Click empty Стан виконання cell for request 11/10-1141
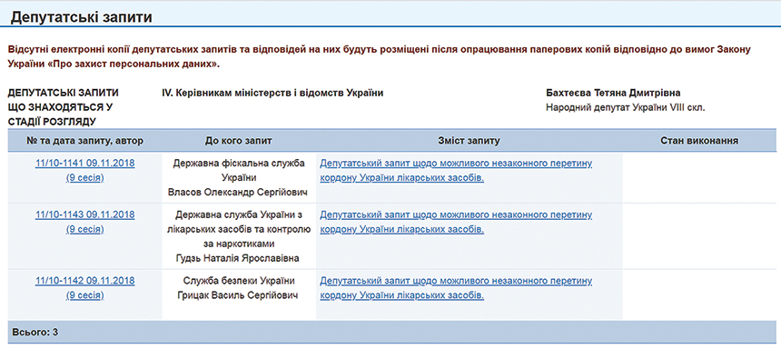 [x=699, y=177]
